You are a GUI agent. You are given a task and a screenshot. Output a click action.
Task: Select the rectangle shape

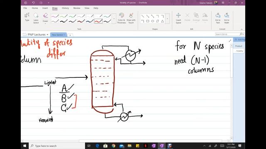[148, 21]
